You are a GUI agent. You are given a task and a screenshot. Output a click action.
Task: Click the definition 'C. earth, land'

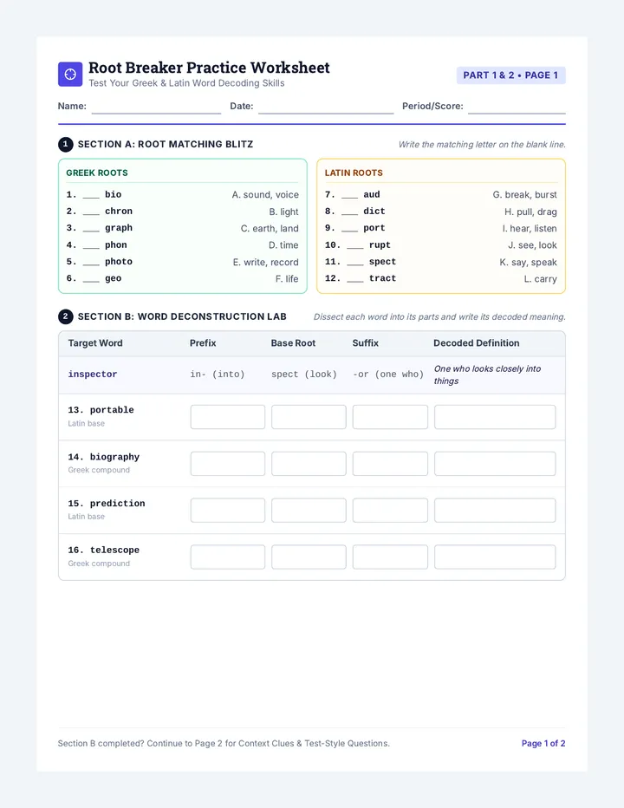tap(270, 228)
